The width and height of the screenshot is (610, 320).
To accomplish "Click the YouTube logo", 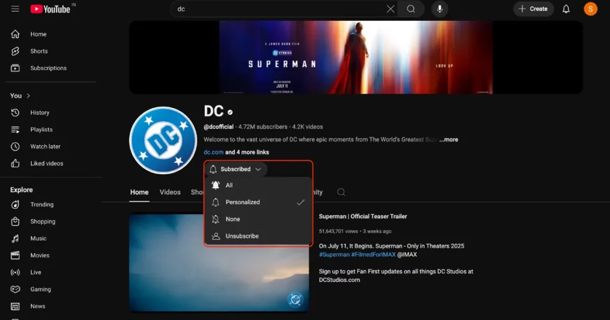I will (x=51, y=9).
